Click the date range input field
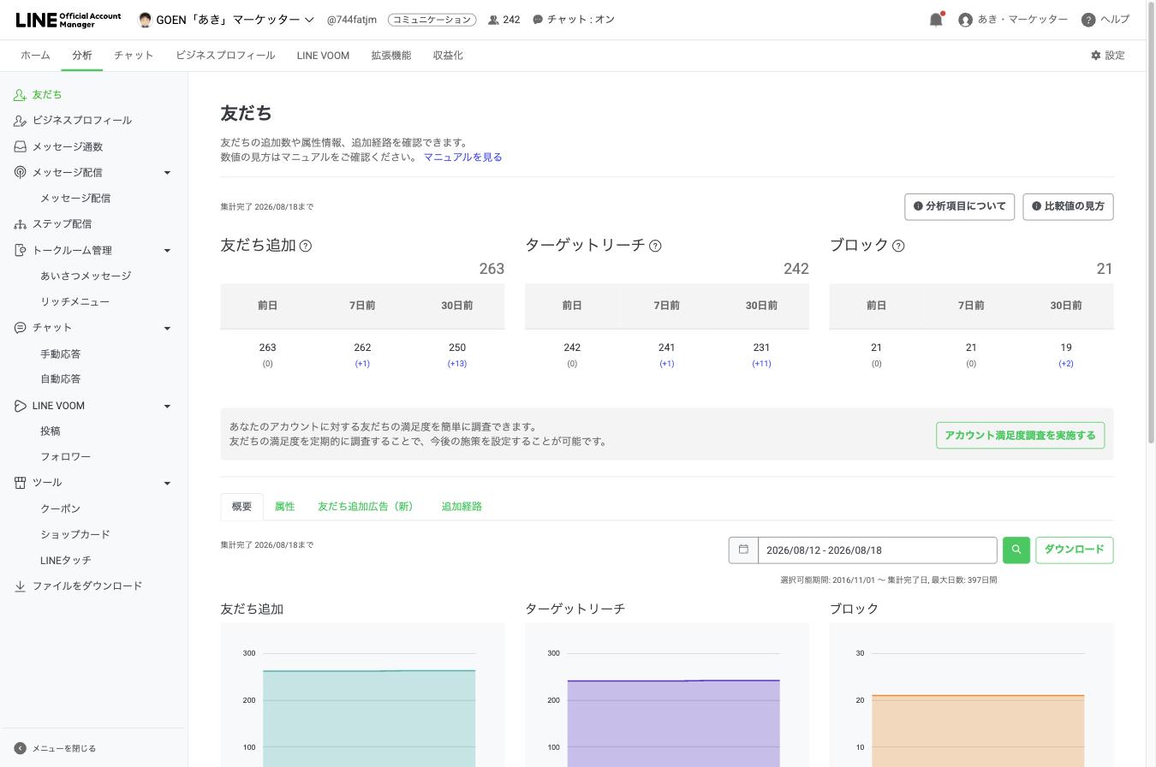The width and height of the screenshot is (1156, 767). pos(878,550)
